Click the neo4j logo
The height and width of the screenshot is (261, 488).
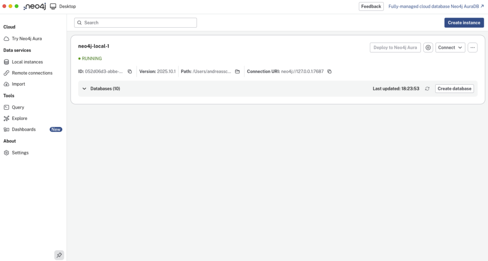tap(34, 7)
